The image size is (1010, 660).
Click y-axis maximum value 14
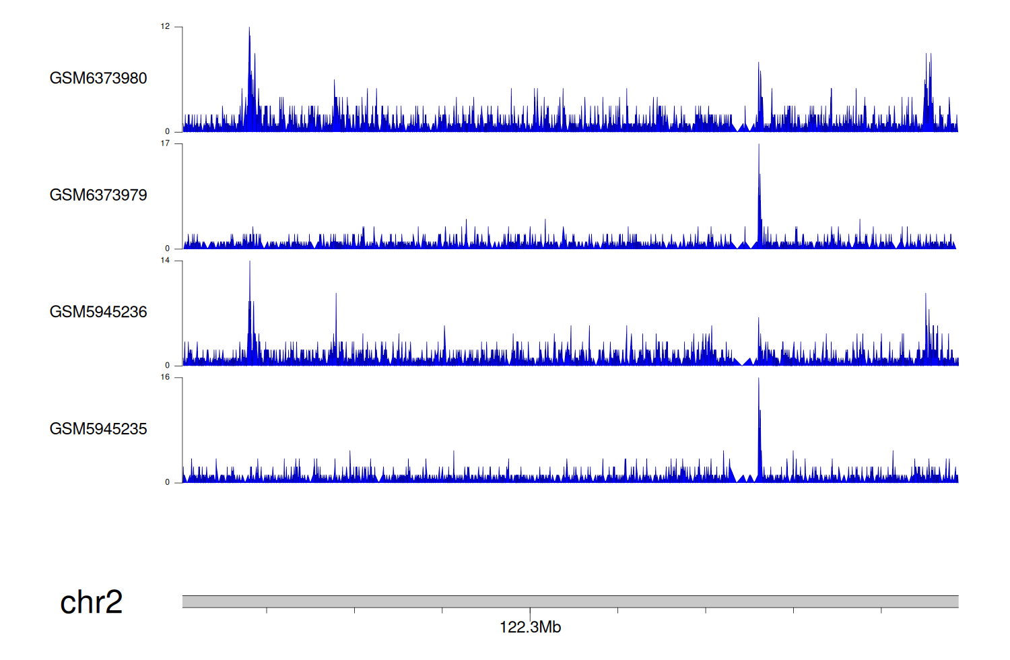coord(165,261)
